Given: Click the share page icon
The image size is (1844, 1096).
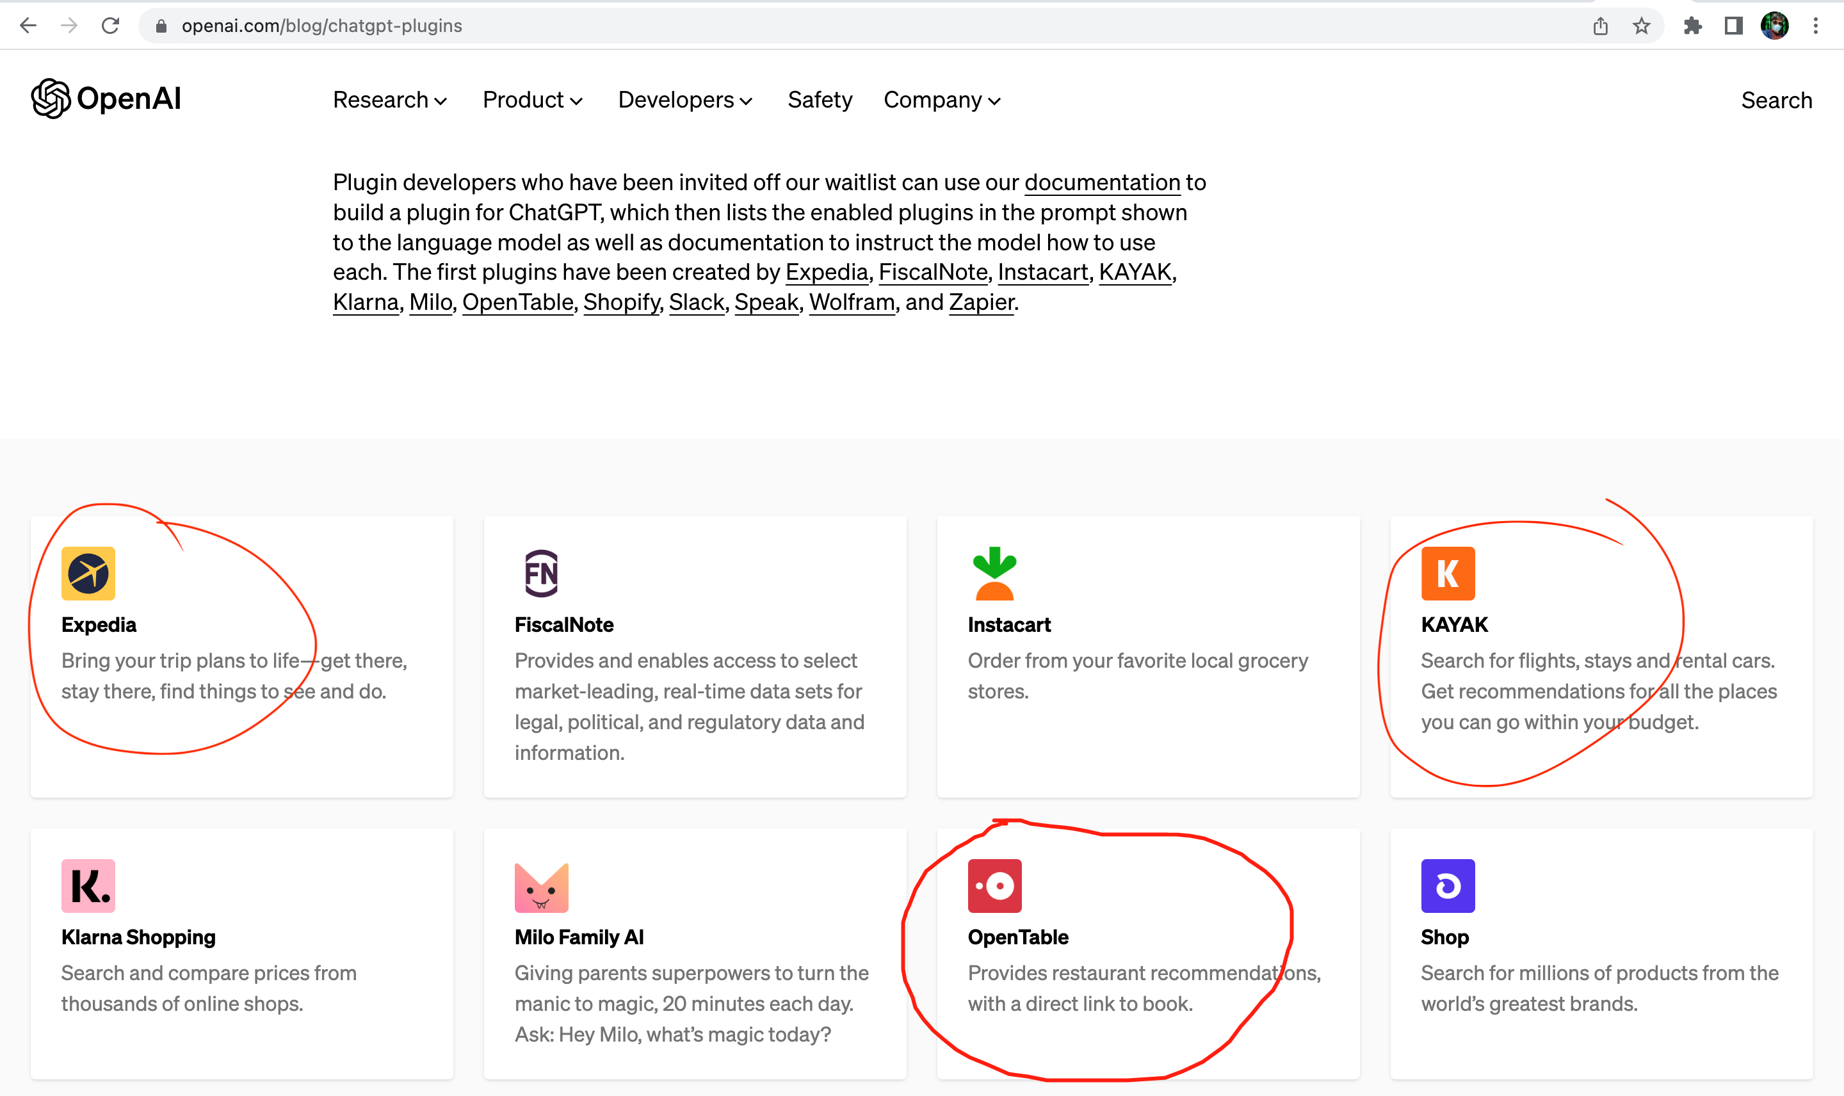Looking at the screenshot, I should click(x=1600, y=27).
